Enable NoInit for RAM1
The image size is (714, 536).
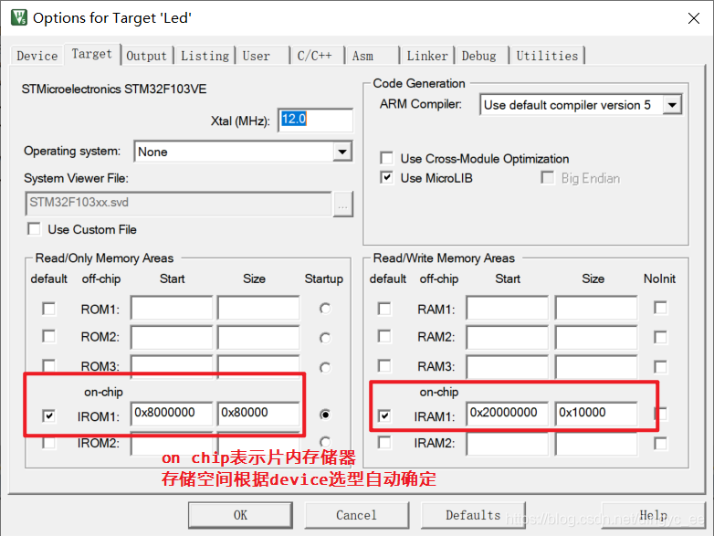point(660,308)
